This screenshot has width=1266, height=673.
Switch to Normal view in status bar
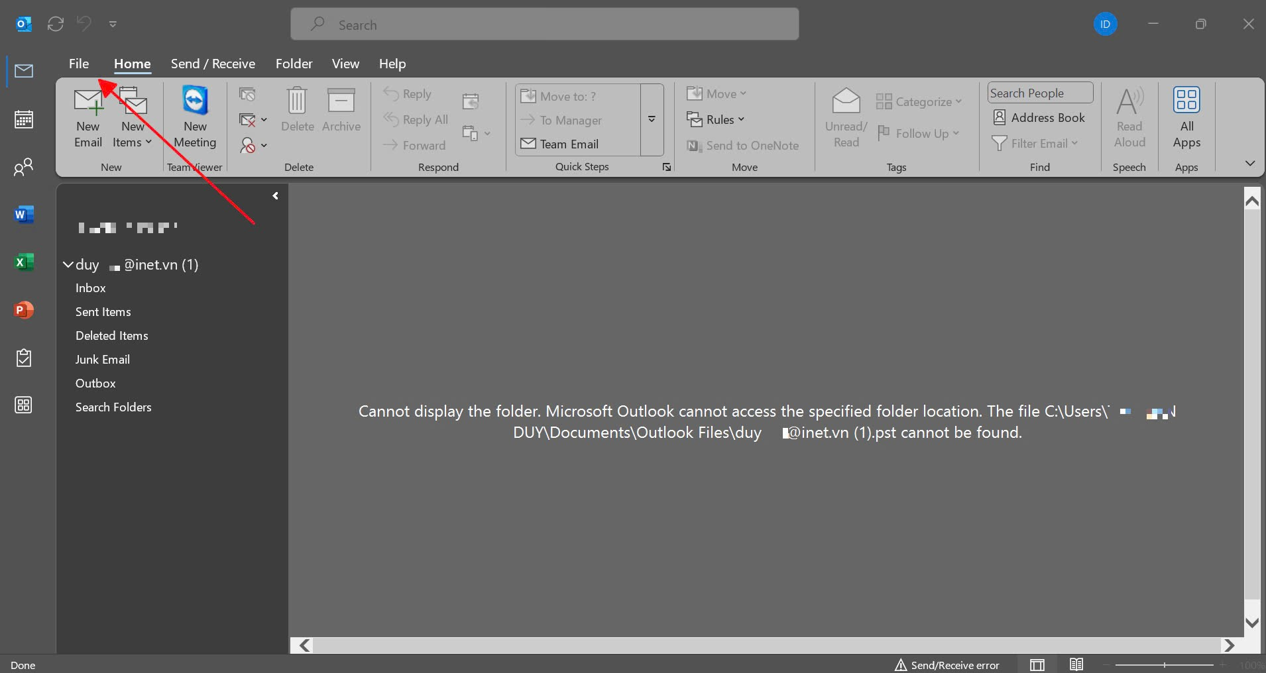pos(1037,664)
